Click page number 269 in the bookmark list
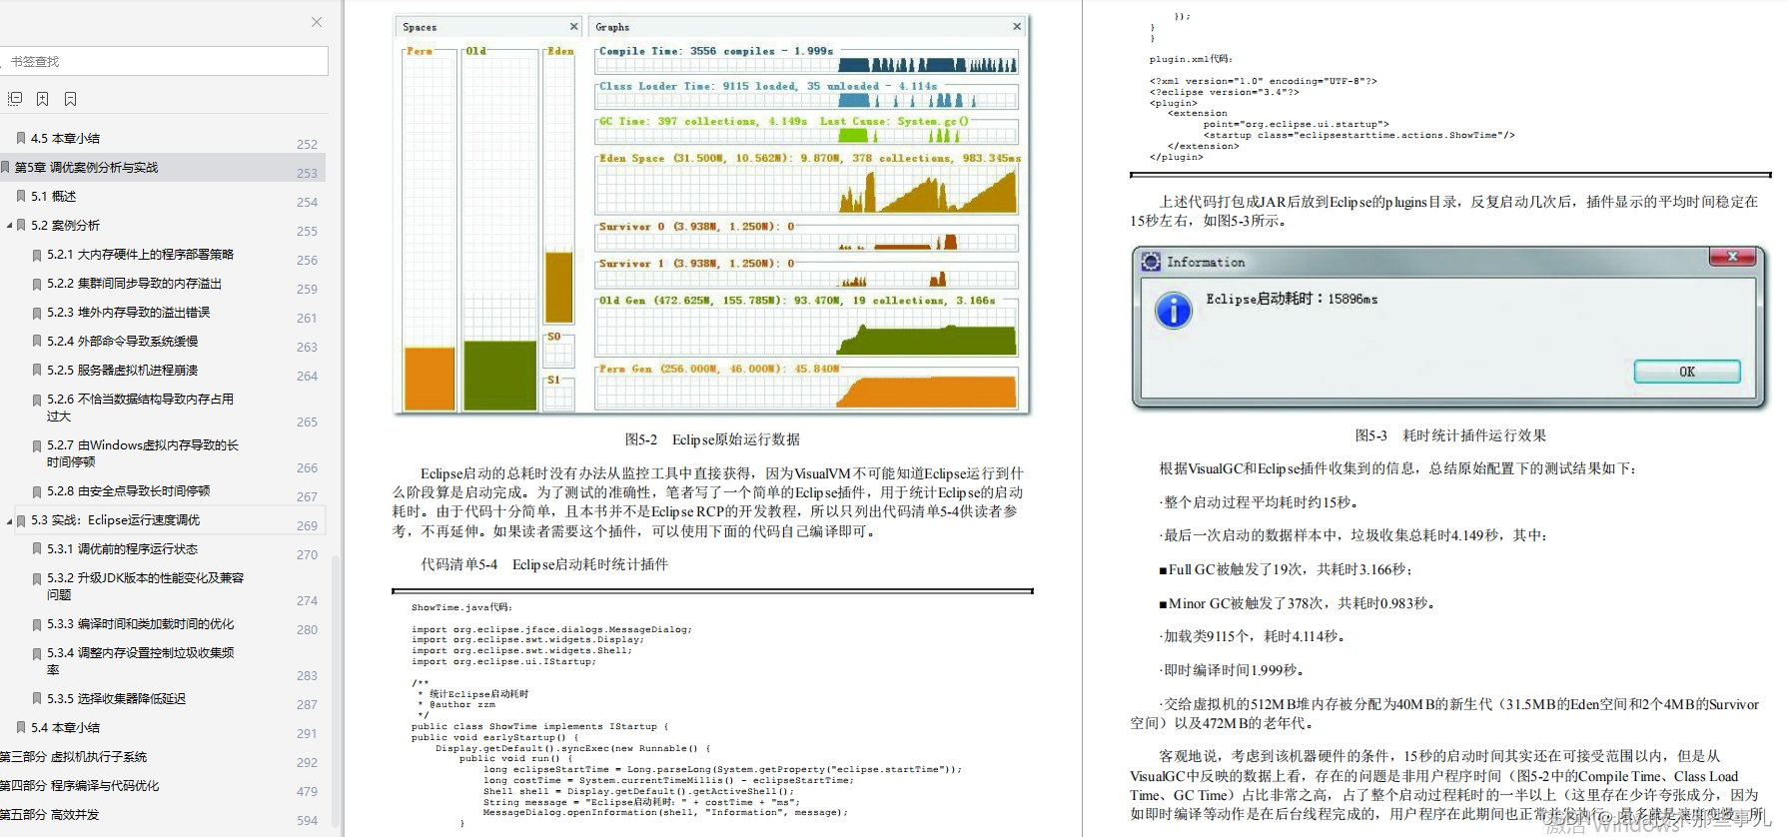The height and width of the screenshot is (837, 1787). 307,526
